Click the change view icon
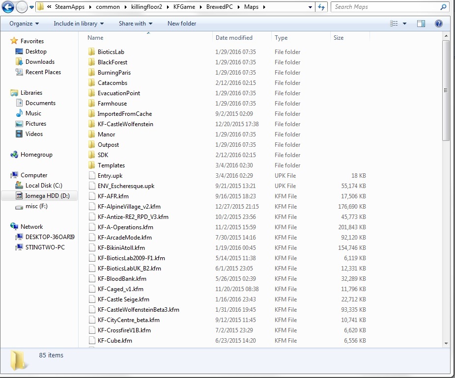Viewport: 455px width, 378px height. pos(394,24)
